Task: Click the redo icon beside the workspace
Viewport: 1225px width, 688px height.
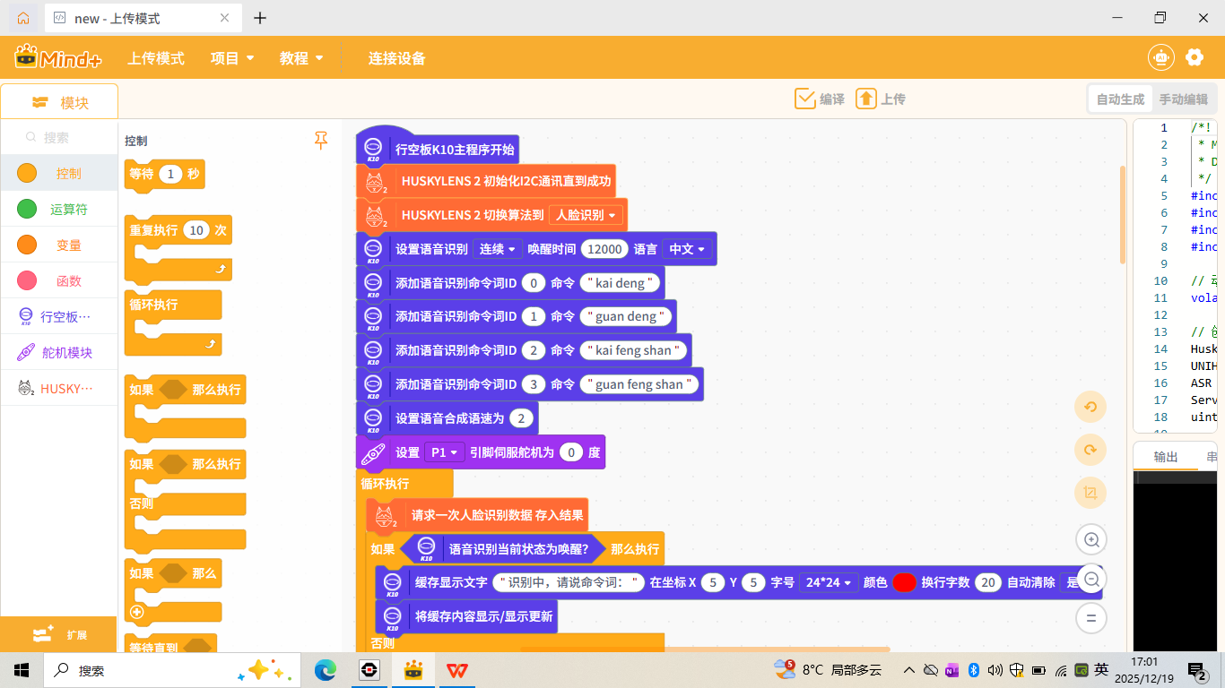Action: tap(1090, 450)
